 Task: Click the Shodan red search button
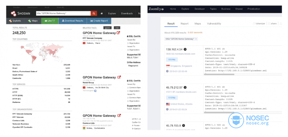(x=94, y=13)
